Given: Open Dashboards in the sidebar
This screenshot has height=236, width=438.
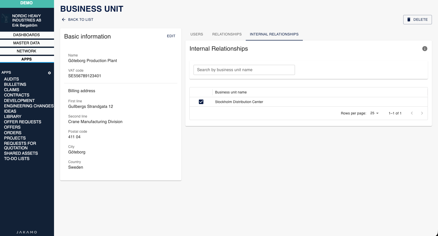Looking at the screenshot, I should tap(27, 35).
